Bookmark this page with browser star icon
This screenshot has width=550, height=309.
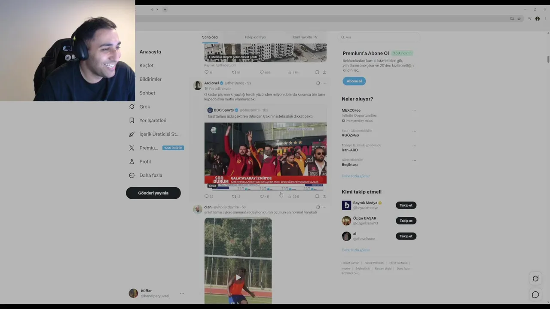click(x=519, y=18)
